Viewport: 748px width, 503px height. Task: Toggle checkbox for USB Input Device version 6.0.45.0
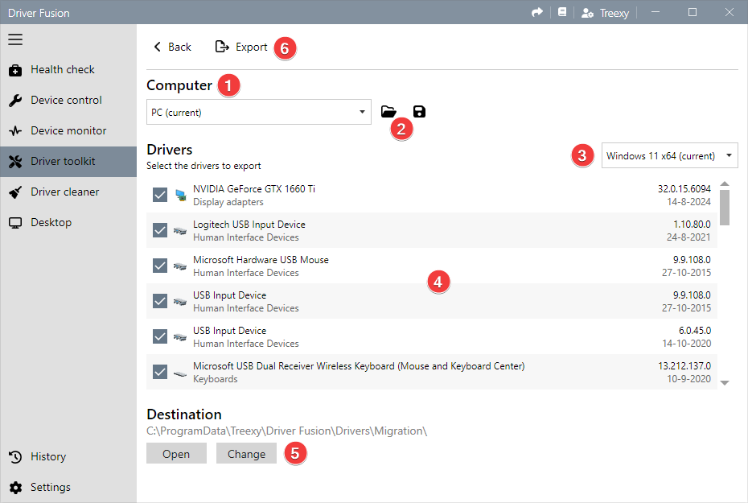(160, 336)
